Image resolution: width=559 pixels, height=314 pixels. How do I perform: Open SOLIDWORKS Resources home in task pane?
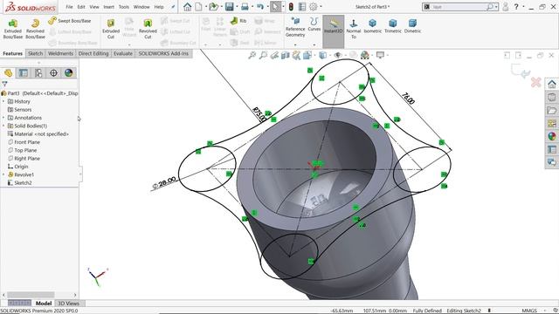click(551, 85)
